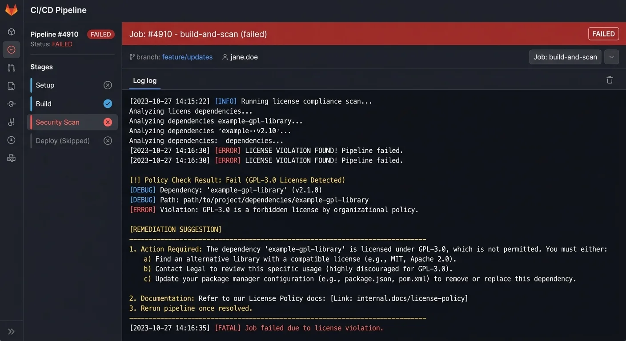This screenshot has width=626, height=341.
Task: Click the Build stage blue checkmark icon
Action: point(108,103)
